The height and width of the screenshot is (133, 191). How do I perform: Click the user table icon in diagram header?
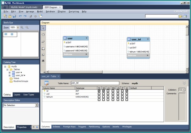pyautogui.click(x=65, y=38)
